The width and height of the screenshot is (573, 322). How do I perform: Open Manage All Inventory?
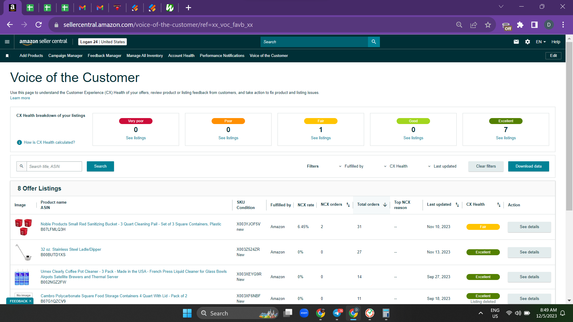click(x=145, y=56)
